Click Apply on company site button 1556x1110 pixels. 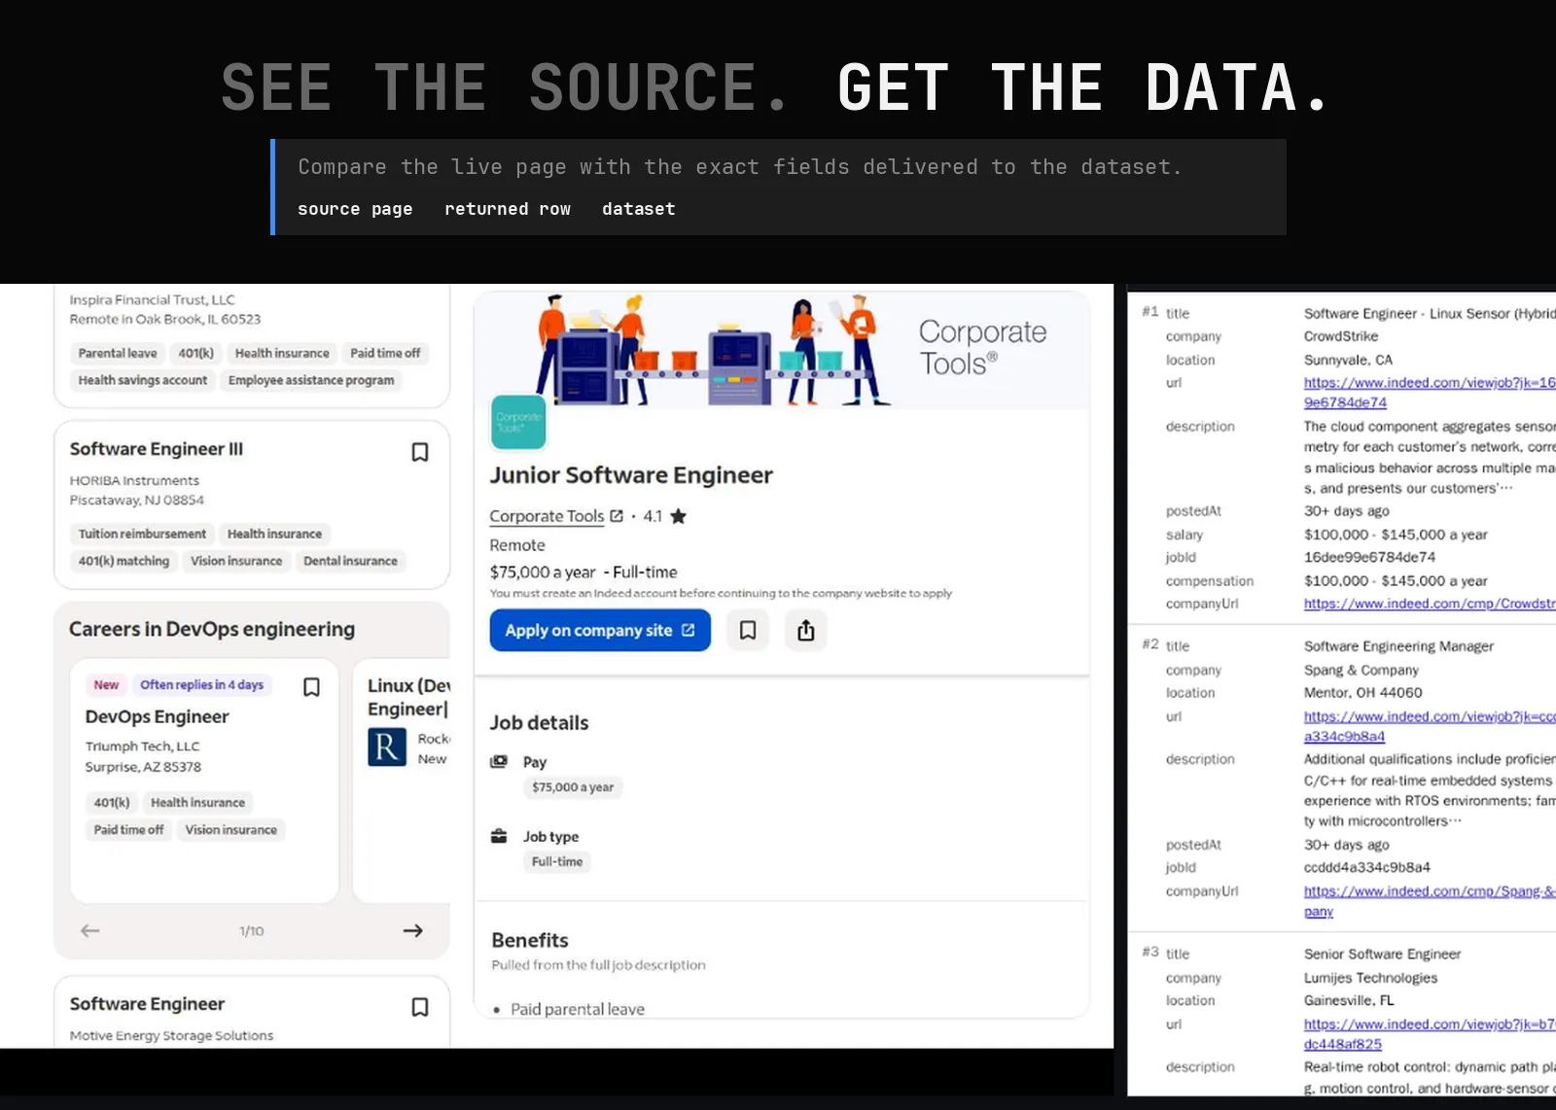(x=600, y=630)
